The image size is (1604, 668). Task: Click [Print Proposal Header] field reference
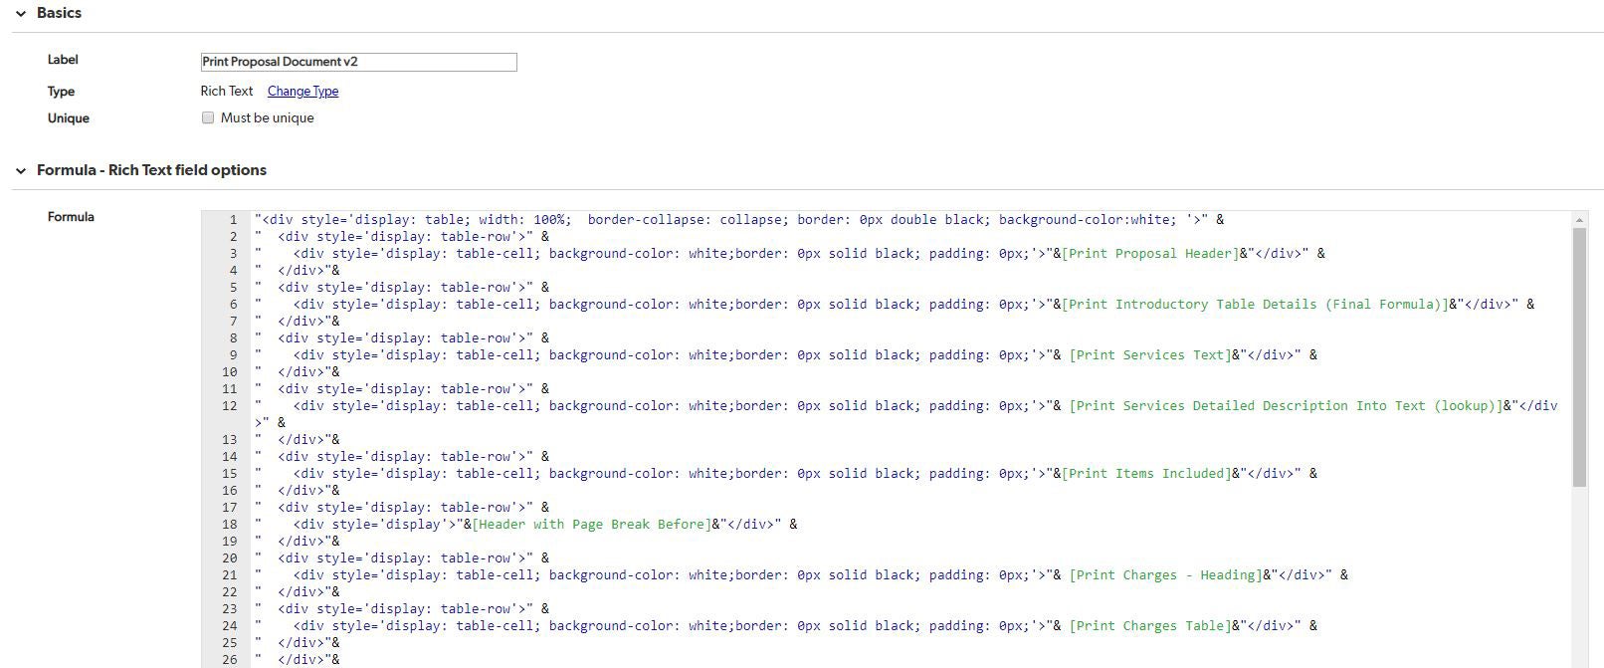[1150, 254]
